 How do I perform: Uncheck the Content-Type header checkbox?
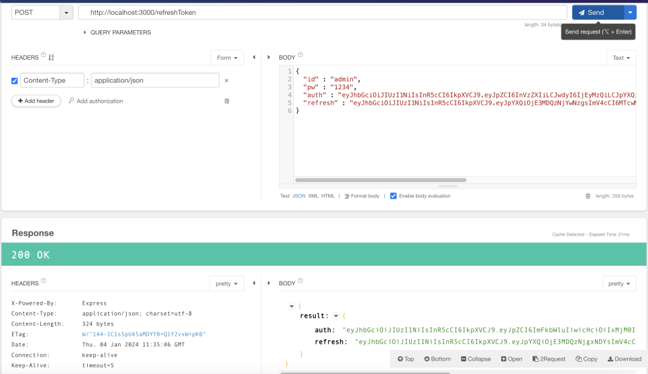15,81
